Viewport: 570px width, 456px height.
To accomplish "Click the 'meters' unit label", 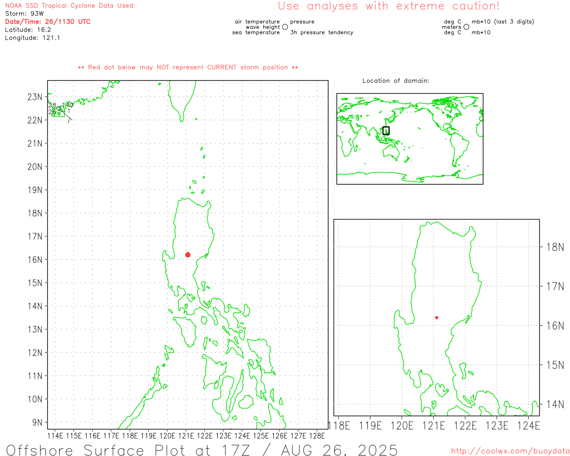I will coord(452,27).
